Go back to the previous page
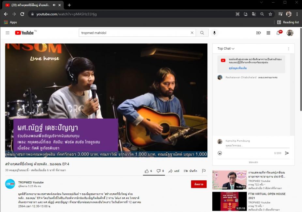 click(x=6, y=14)
